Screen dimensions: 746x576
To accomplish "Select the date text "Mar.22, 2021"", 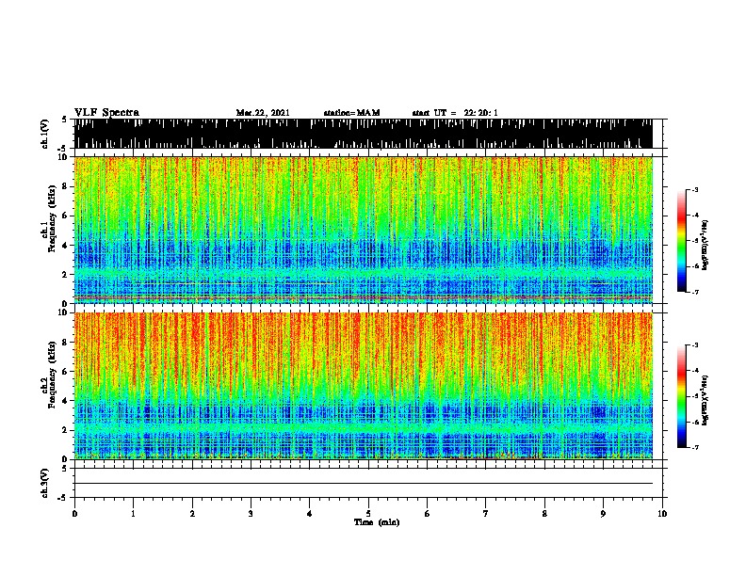I will [x=263, y=113].
